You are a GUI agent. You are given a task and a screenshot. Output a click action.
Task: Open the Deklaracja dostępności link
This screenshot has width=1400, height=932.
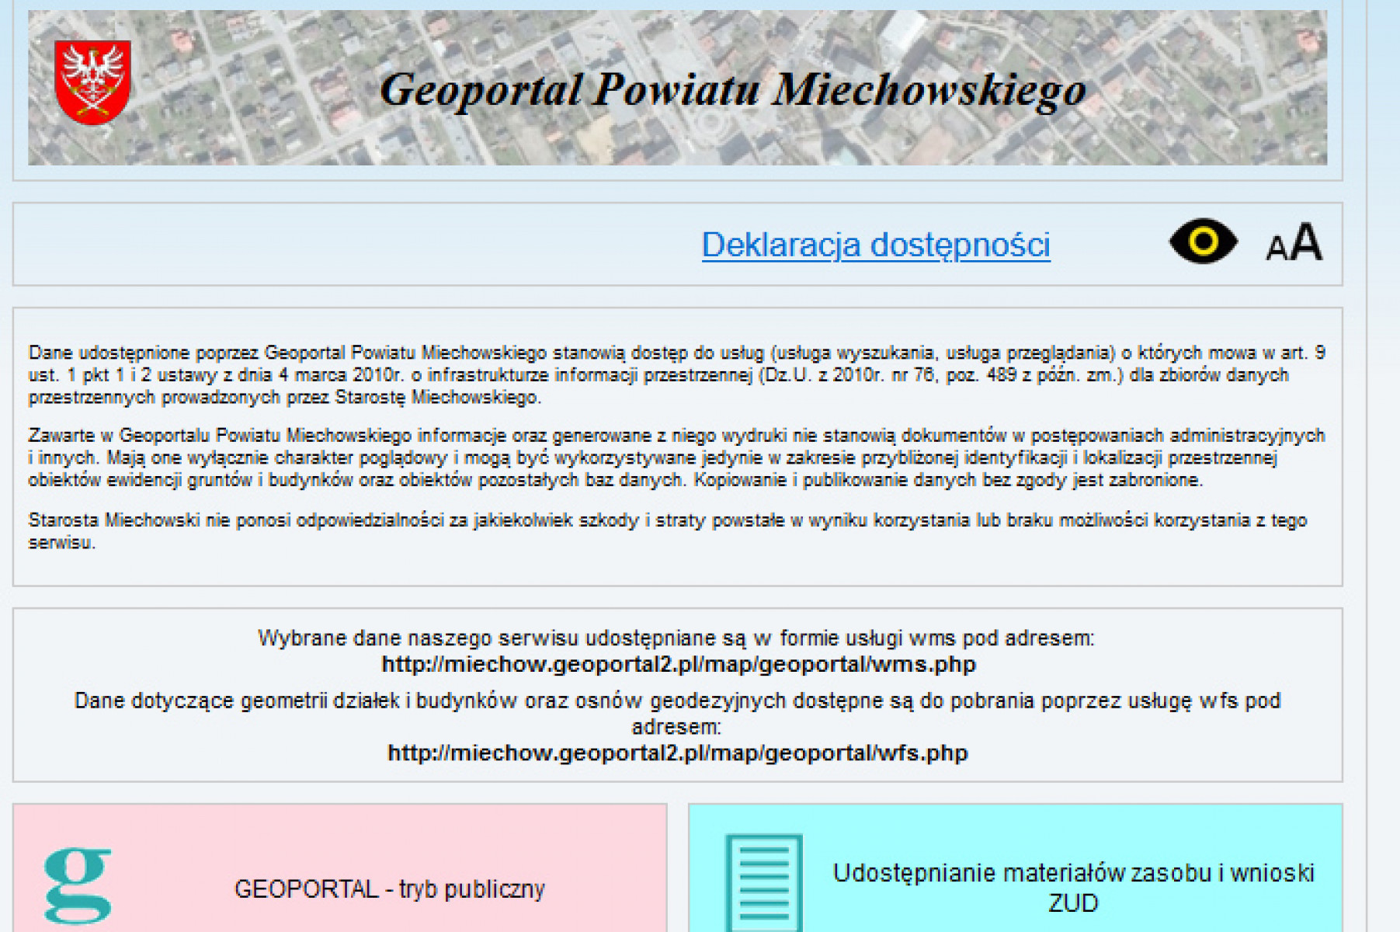pos(875,245)
